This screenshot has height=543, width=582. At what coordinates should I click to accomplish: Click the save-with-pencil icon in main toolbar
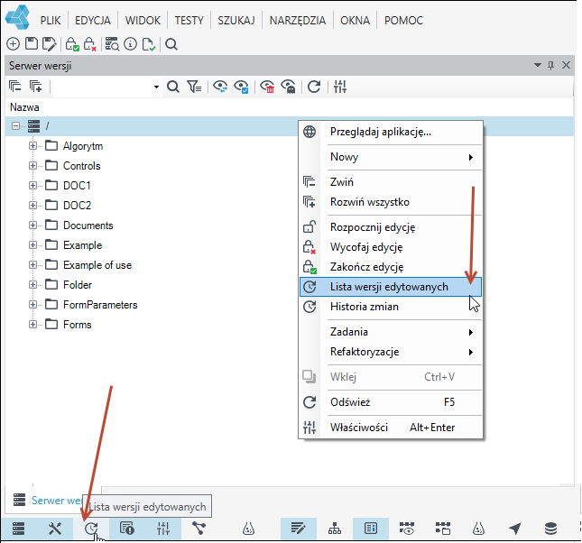pyautogui.click(x=49, y=44)
